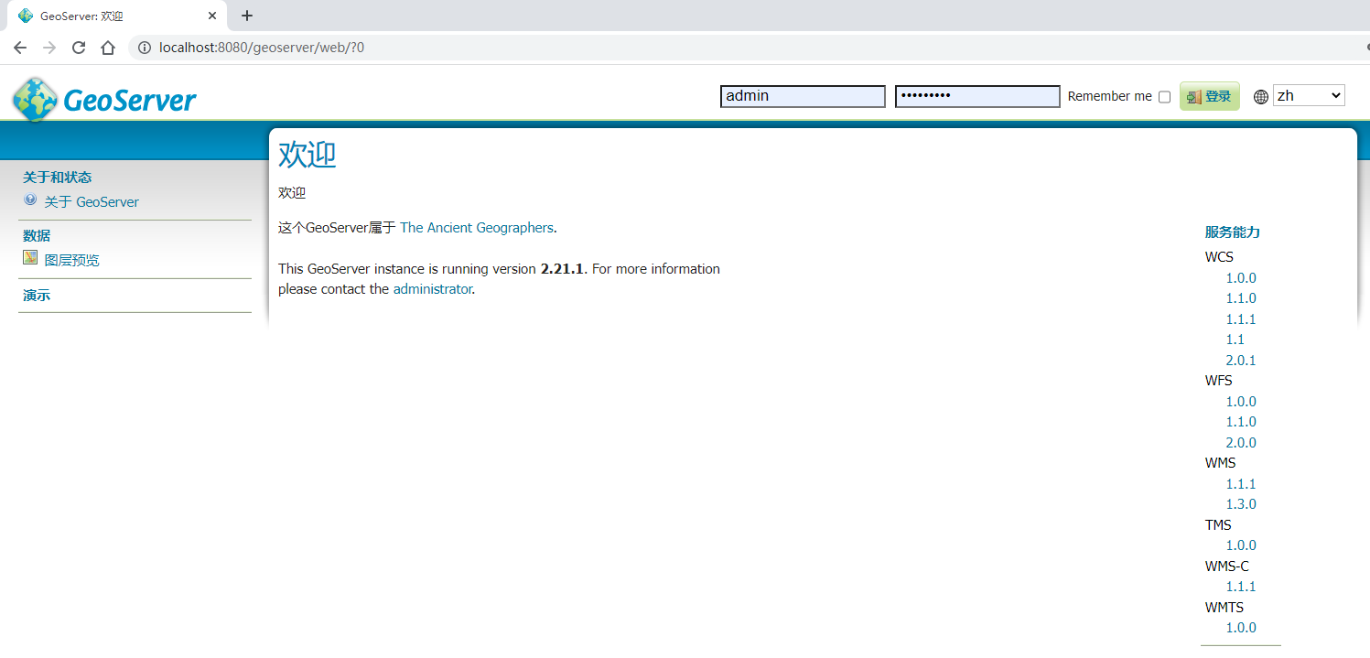This screenshot has width=1370, height=658.
Task: View site information icon in address bar
Action: [x=145, y=48]
